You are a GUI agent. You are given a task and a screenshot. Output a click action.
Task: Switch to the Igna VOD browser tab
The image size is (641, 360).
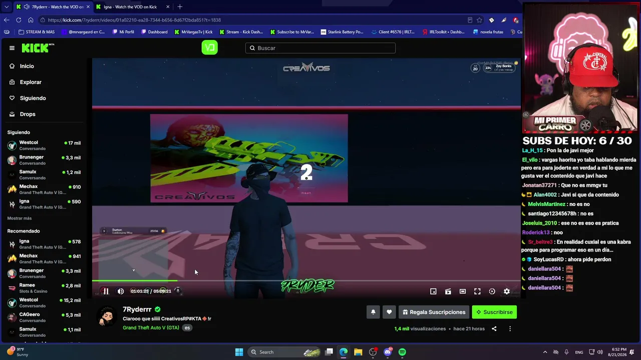[133, 7]
